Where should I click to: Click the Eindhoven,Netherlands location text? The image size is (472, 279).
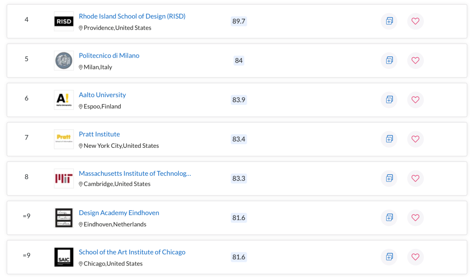click(x=115, y=224)
